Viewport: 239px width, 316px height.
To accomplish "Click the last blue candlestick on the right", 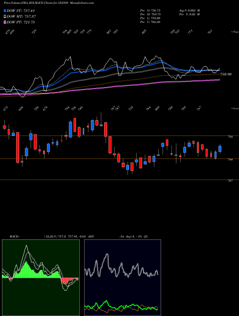I will pos(220,149).
